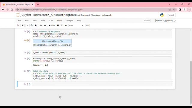This screenshot has width=192, height=108.
Task: Click the y_pred = model.predict code cell
Action: [102, 52]
